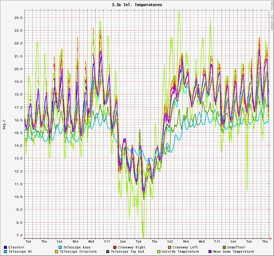
Task: Click the "Outside Temperature" legend label
Action: pyautogui.click(x=180, y=252)
